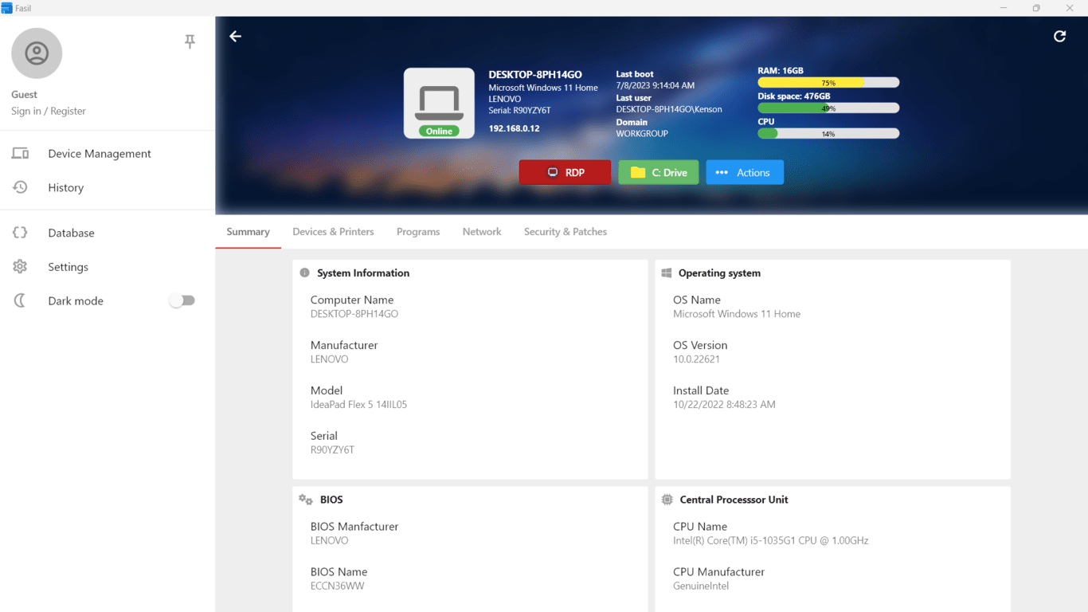Viewport: 1088px width, 612px height.
Task: Click the Database braces icon
Action: click(x=20, y=233)
